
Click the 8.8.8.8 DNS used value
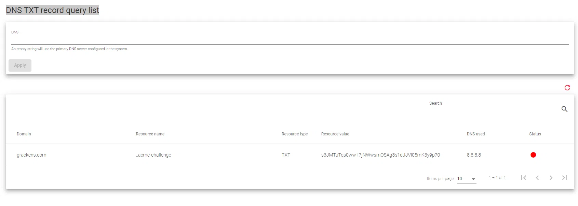474,155
